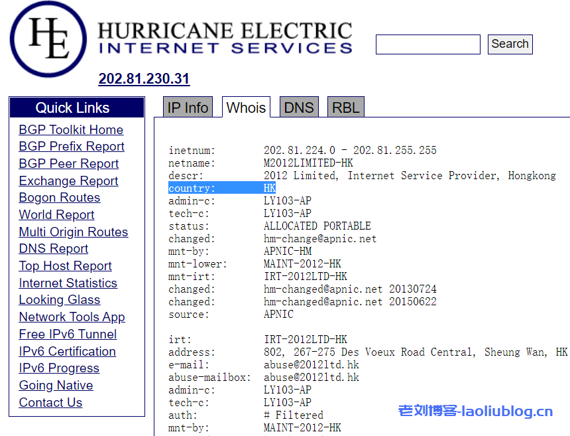The width and height of the screenshot is (570, 436).
Task: View the Bogon Routes list
Action: [x=60, y=197]
